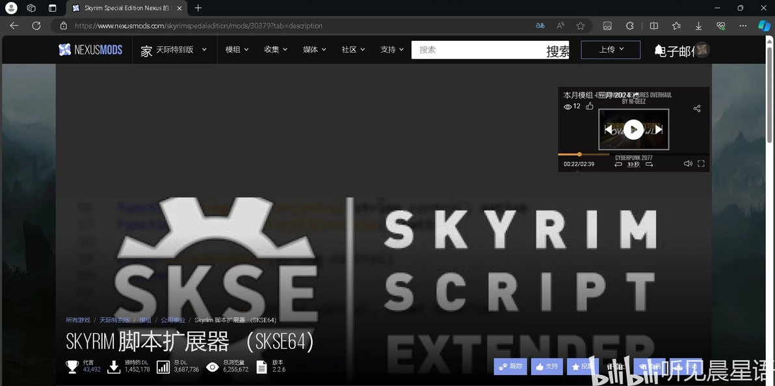Click the 投票 vote star button
This screenshot has width=775, height=386.
[x=583, y=367]
